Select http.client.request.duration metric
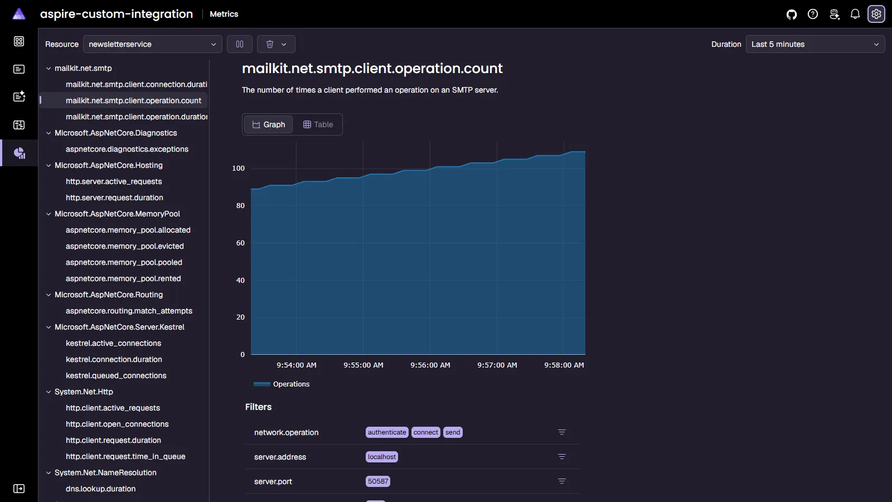The image size is (892, 502). [113, 440]
